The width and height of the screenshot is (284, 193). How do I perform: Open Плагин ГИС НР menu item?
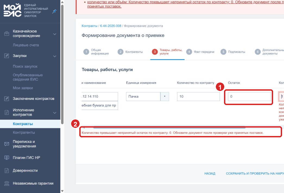[x=26, y=158]
